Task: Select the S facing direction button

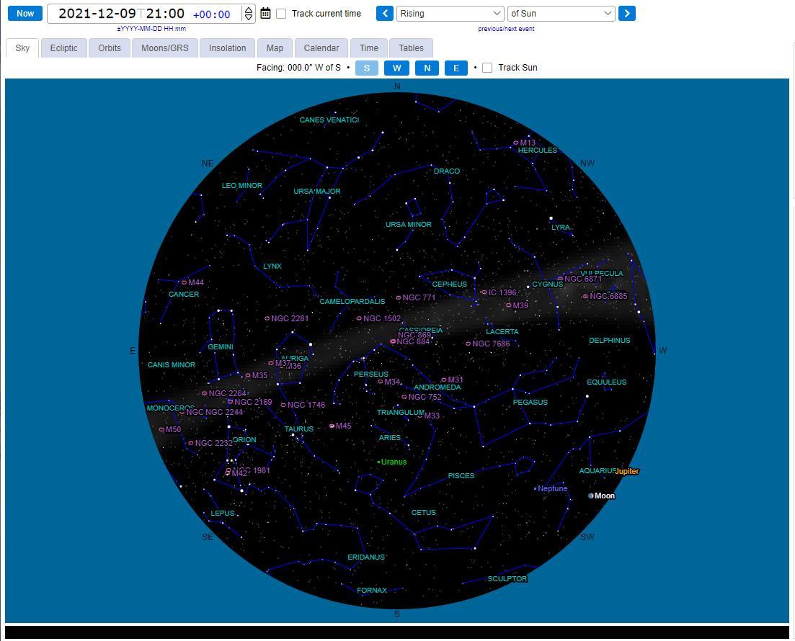Action: coord(366,68)
